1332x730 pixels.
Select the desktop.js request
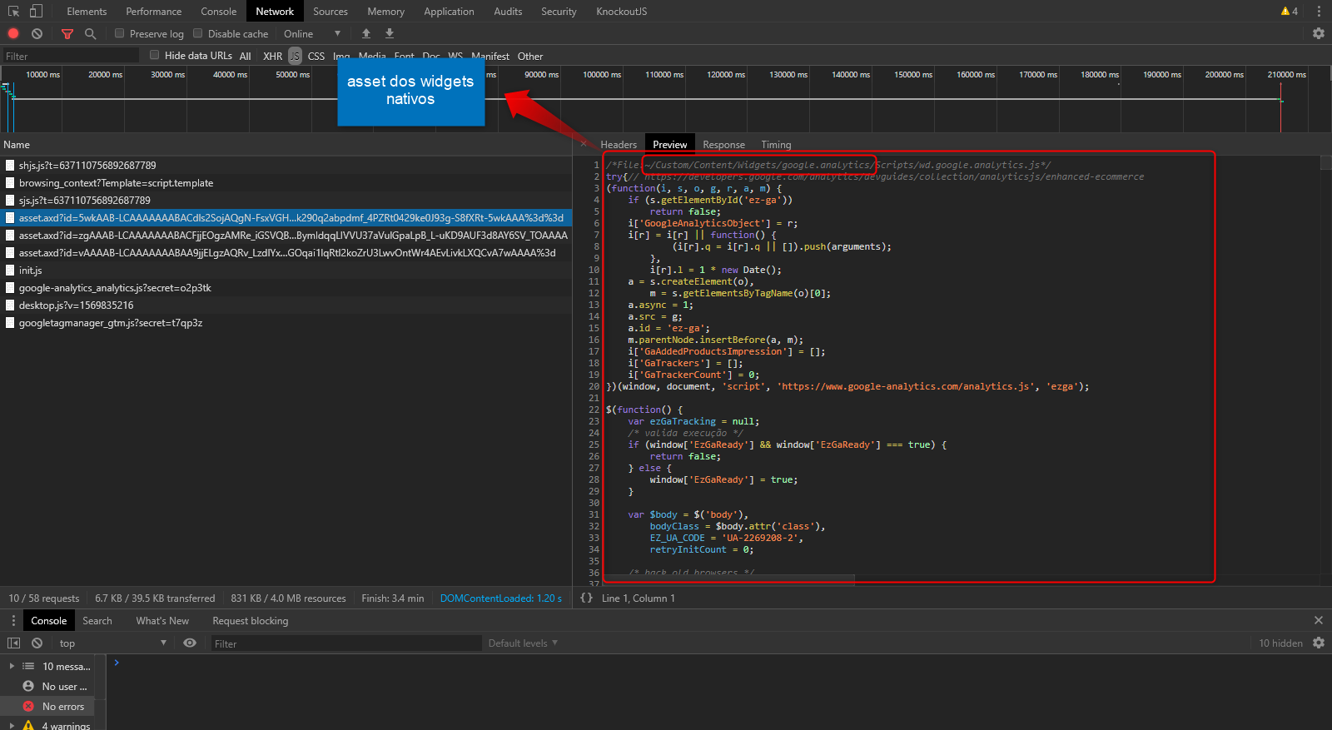(286, 305)
